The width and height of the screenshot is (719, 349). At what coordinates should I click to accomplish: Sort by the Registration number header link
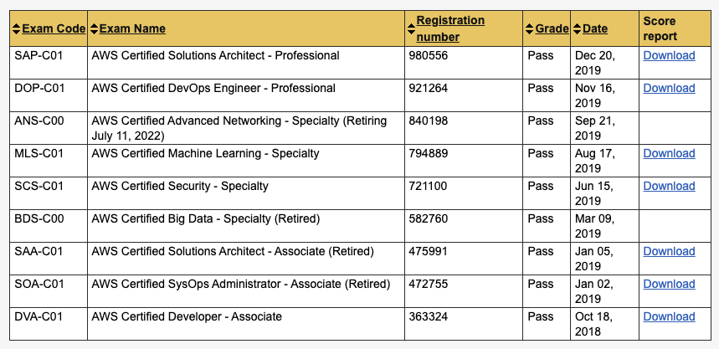(450, 28)
